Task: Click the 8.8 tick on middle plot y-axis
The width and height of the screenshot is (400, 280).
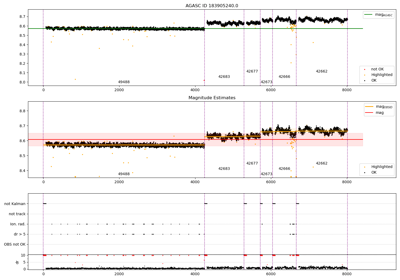Action: (x=22, y=111)
